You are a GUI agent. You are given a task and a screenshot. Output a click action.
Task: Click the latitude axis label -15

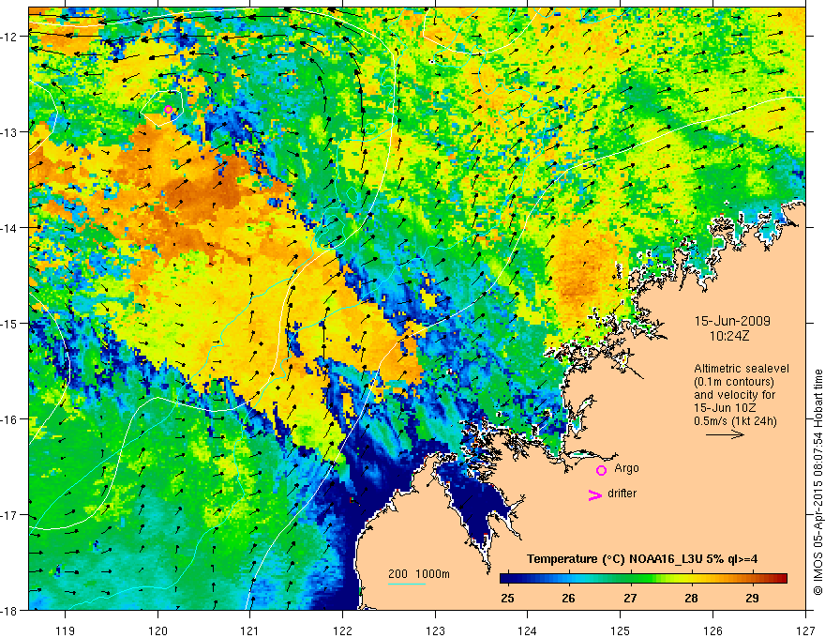[10, 323]
